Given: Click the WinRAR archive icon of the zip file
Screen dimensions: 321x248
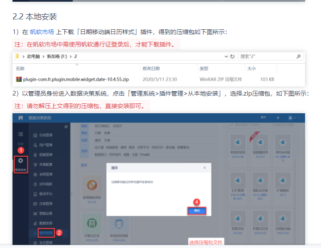Looking at the screenshot, I should click(19, 79).
